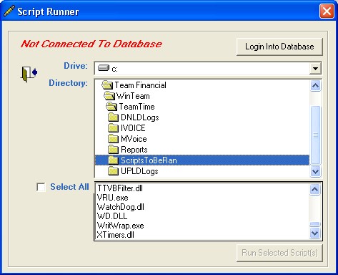The height and width of the screenshot is (275, 338).
Task: Click the Drive combo box field
Action: (208, 69)
